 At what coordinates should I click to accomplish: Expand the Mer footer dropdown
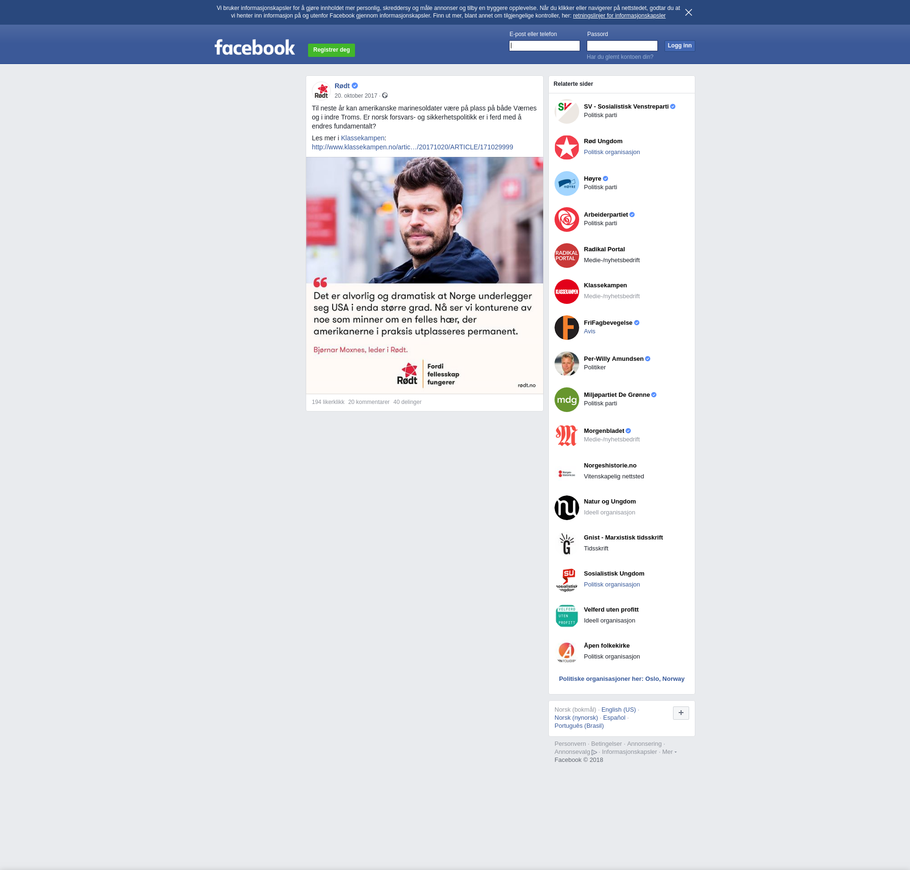[x=669, y=752]
